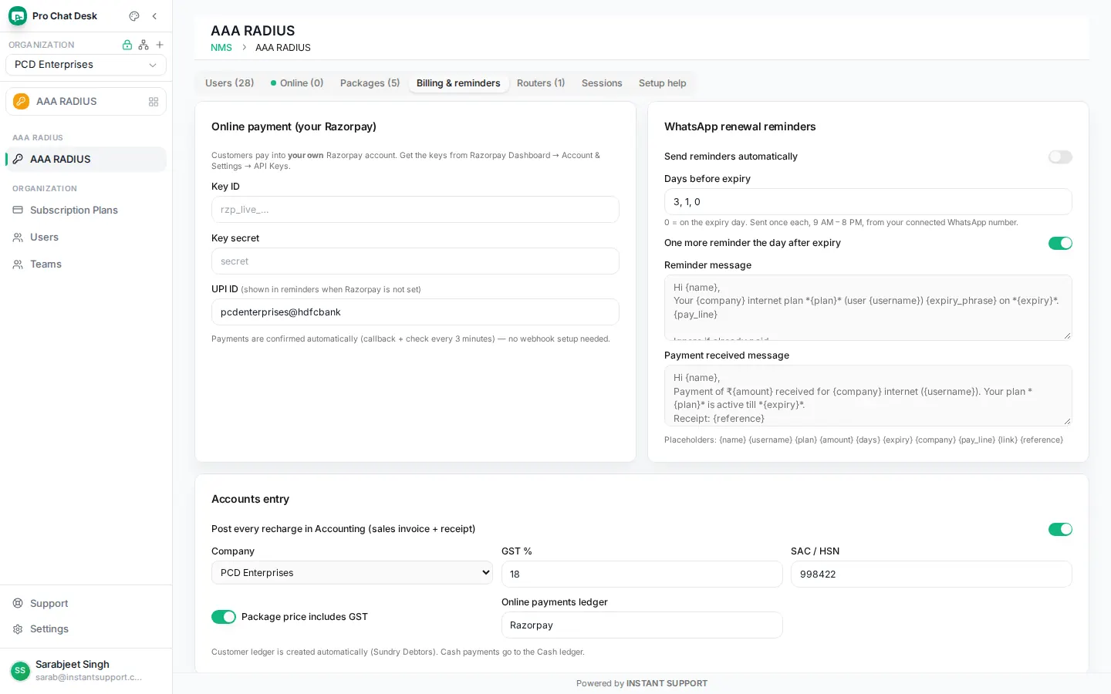Viewport: 1111px width, 694px height.
Task: Open the Company select dropdown
Action: click(352, 573)
